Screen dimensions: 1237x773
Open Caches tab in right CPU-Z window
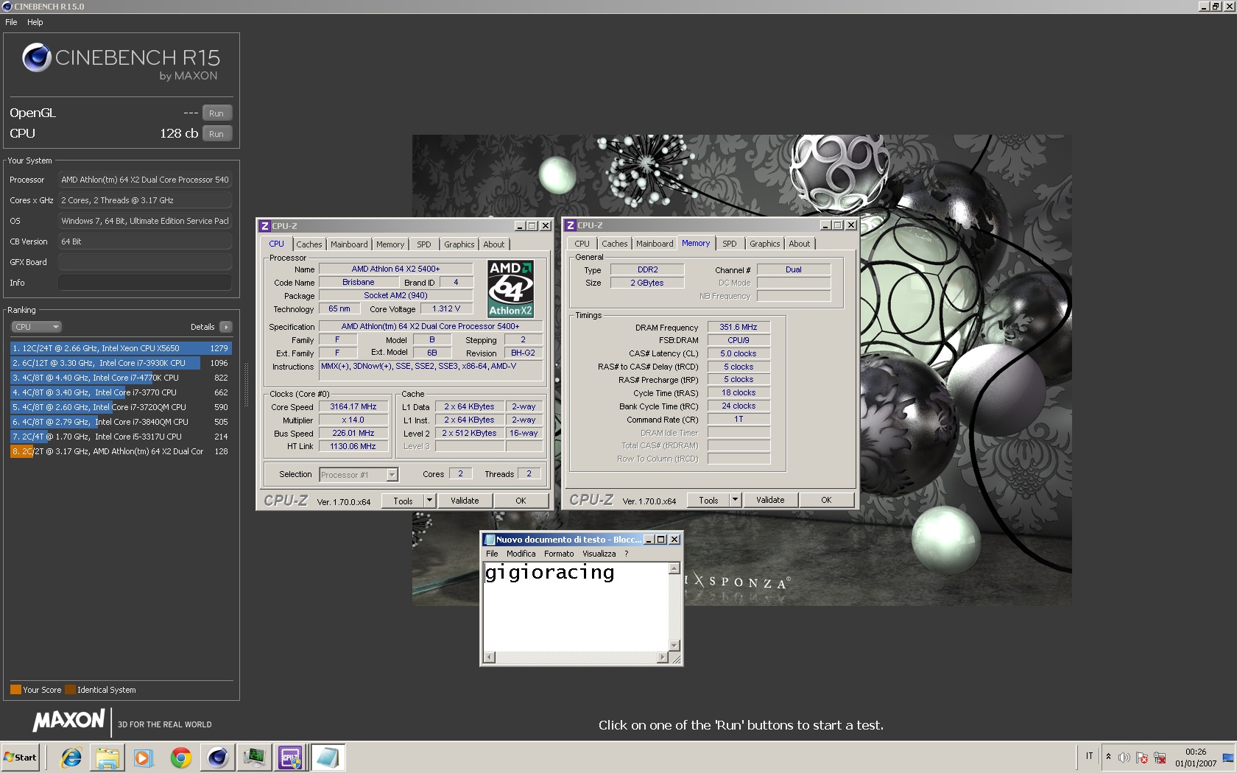point(615,244)
